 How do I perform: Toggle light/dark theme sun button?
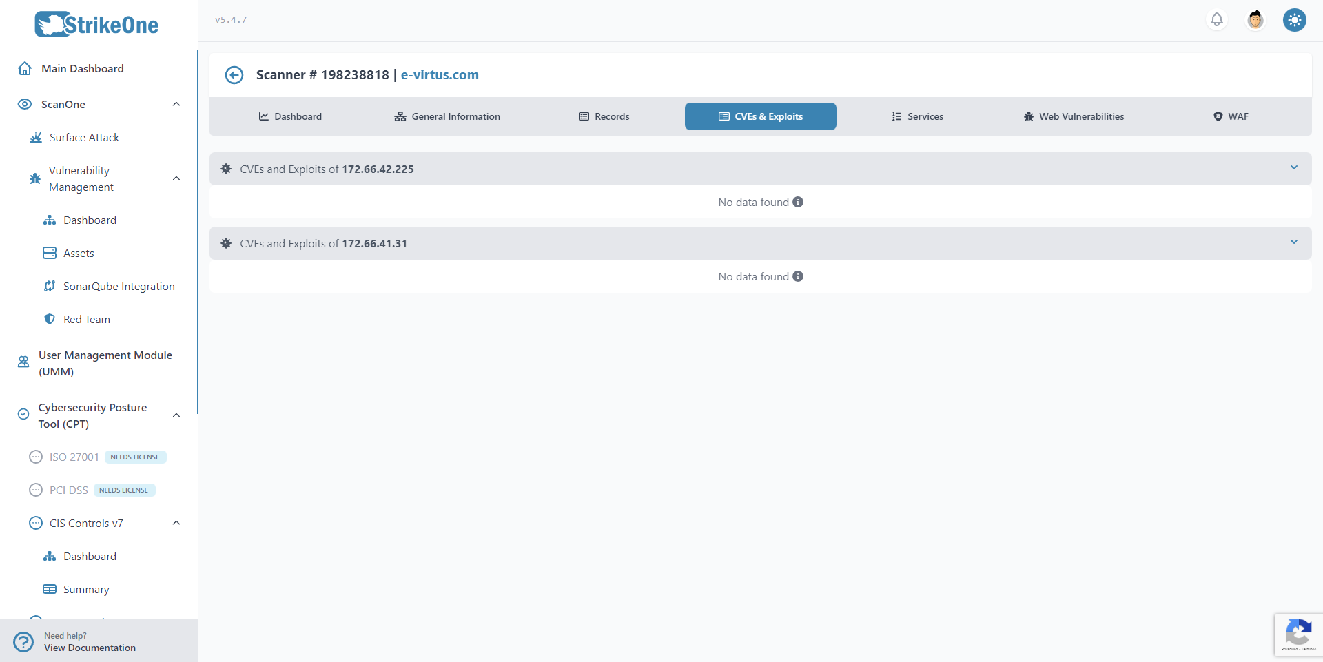[x=1294, y=20]
